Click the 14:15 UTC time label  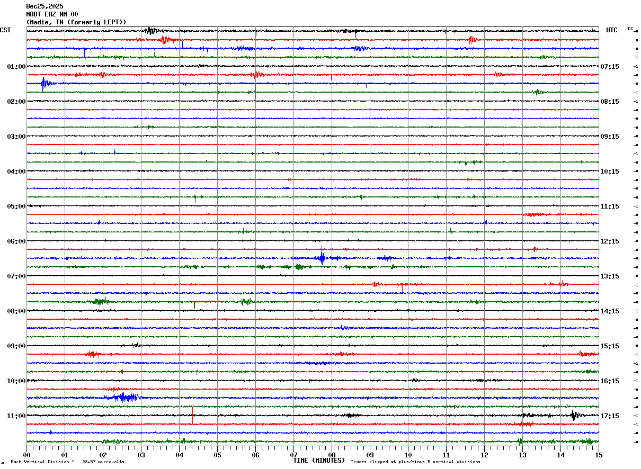point(610,311)
